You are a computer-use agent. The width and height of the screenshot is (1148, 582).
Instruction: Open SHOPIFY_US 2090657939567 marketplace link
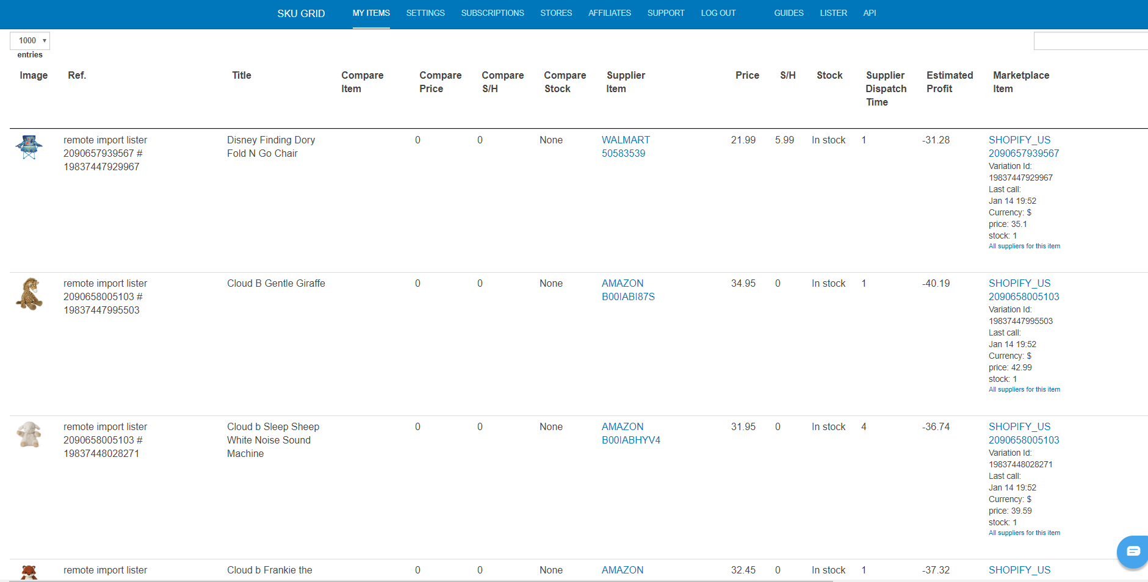tap(1023, 146)
